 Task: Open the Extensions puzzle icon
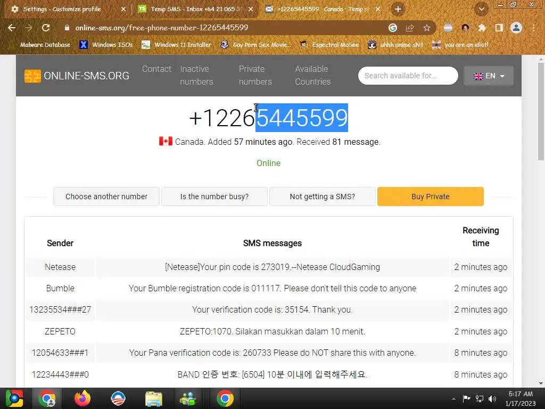tap(482, 28)
